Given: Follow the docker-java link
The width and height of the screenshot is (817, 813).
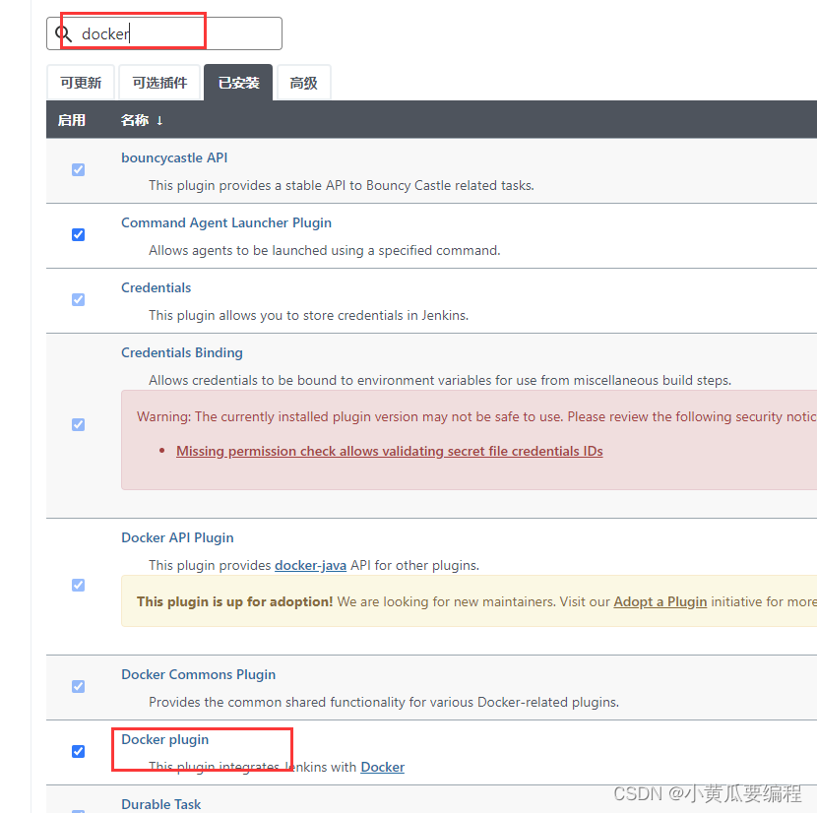Looking at the screenshot, I should 310,565.
